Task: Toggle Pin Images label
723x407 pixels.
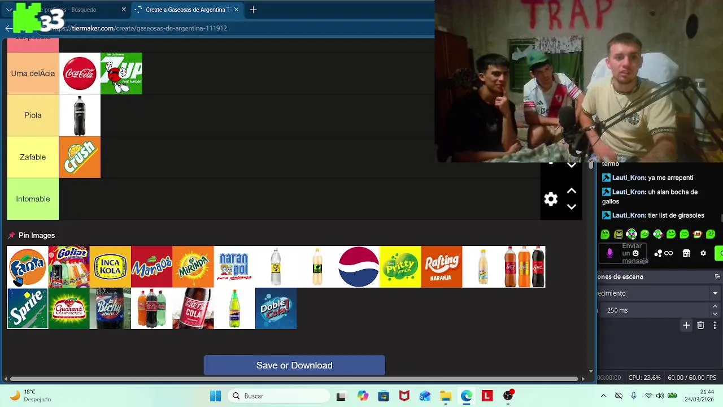Action: coord(37,235)
